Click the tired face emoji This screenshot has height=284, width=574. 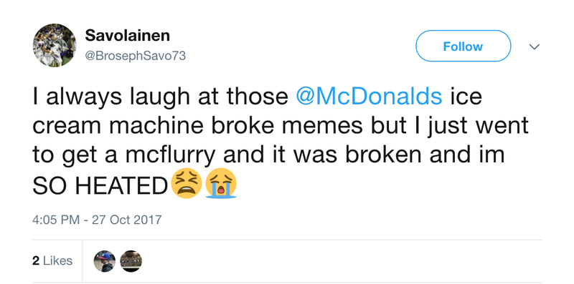click(187, 185)
